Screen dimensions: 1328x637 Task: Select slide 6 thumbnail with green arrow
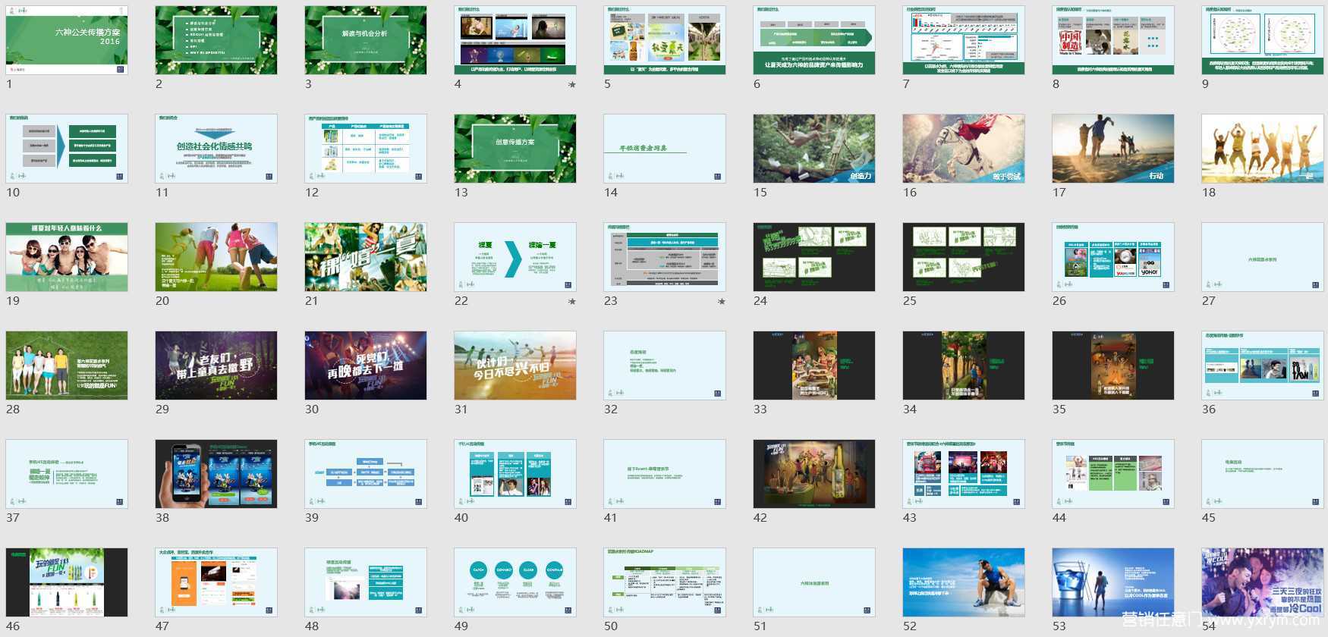tap(814, 40)
